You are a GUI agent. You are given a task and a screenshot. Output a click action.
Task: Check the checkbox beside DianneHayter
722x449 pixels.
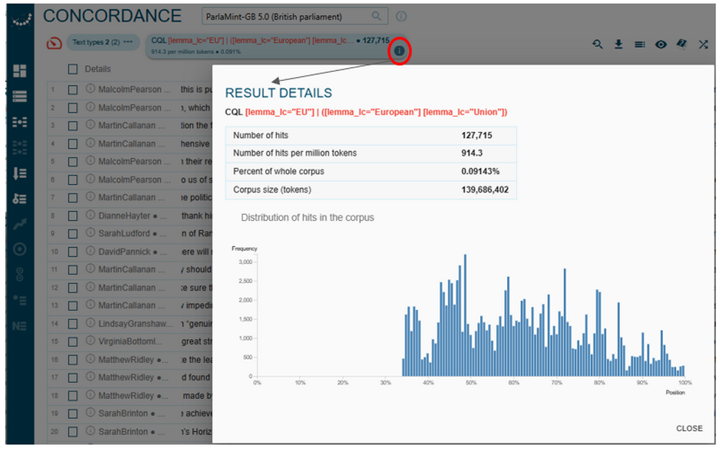click(x=72, y=215)
